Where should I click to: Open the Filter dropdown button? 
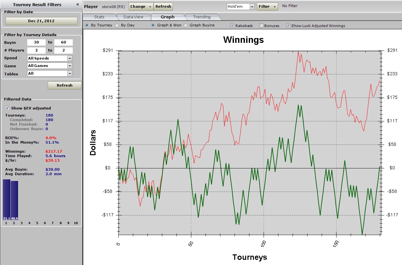pos(267,6)
